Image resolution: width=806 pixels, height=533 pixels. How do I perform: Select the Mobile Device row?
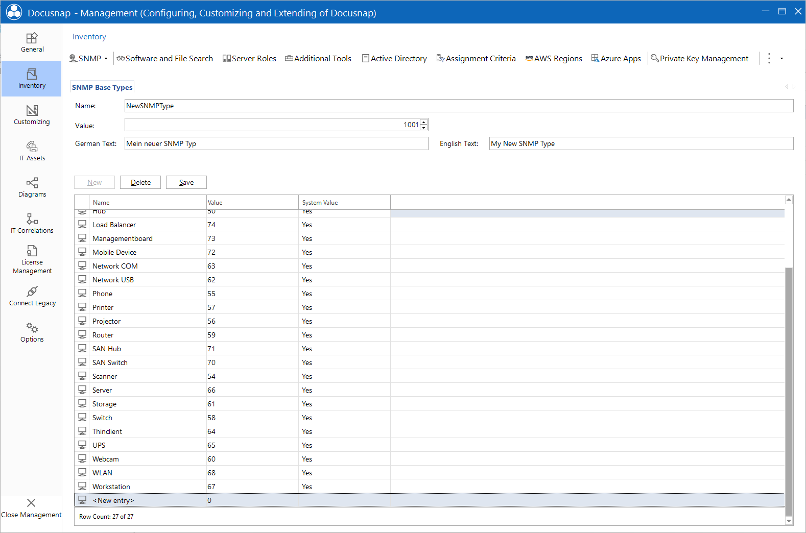click(430, 252)
